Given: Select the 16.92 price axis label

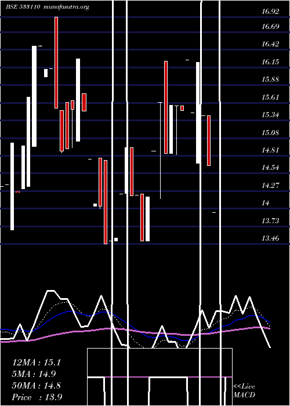Looking at the screenshot, I should coord(270,12).
